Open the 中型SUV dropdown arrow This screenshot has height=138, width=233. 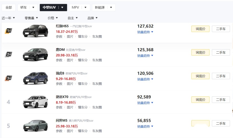pyautogui.click(x=62, y=7)
